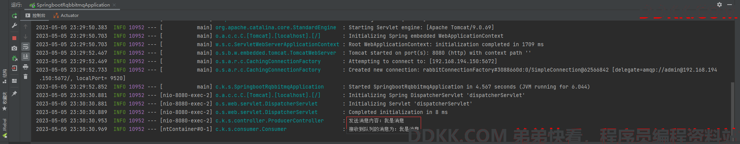Click the console vertical scrollbar
Viewport: 740px width, 144px height.
732,108
